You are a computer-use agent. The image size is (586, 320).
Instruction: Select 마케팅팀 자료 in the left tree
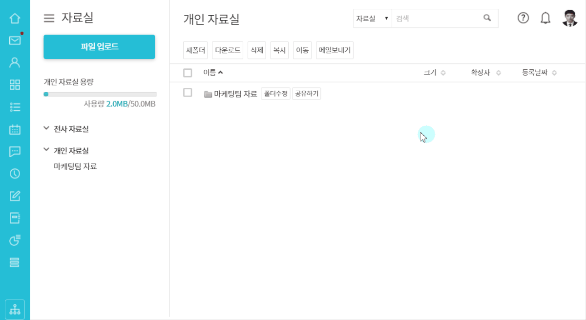[x=75, y=166]
